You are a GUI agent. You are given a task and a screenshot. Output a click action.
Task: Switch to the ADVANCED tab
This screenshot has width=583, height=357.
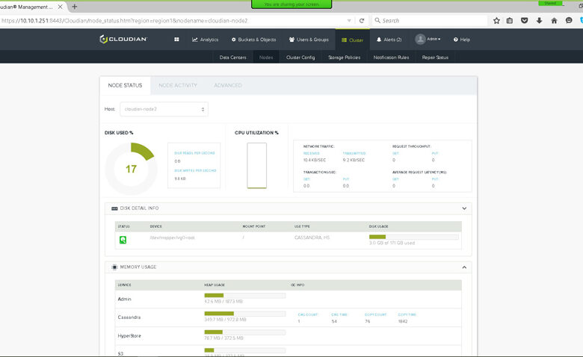[228, 85]
